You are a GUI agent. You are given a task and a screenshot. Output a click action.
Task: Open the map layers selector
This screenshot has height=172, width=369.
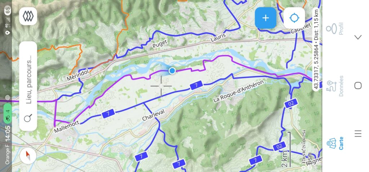pos(28,16)
